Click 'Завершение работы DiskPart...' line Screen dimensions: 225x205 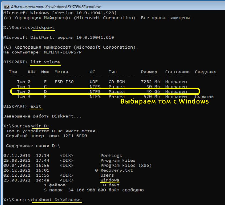(x=42, y=116)
